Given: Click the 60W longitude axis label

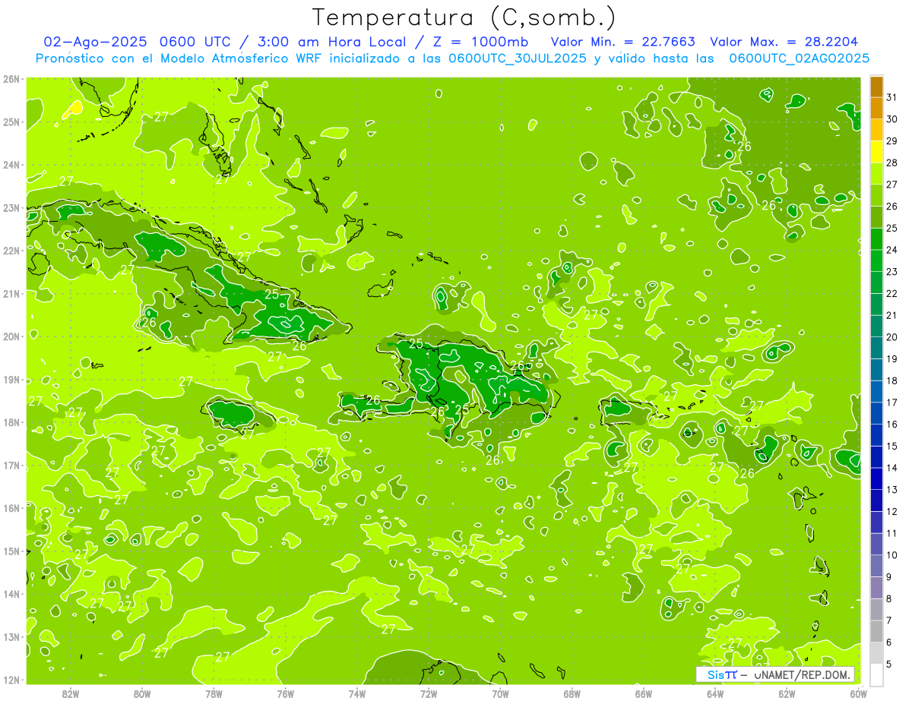Looking at the screenshot, I should [x=858, y=693].
